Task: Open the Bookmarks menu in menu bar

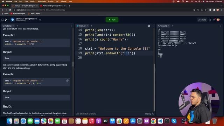Action: tap(42, 1)
